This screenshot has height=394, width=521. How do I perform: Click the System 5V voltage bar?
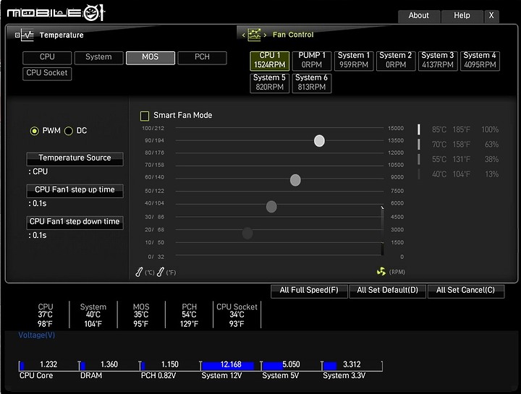pyautogui.click(x=291, y=366)
